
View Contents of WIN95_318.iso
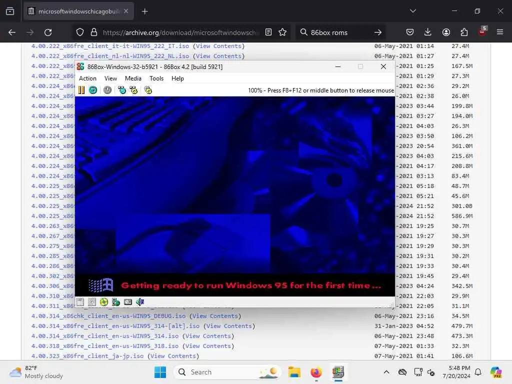pos(208,346)
